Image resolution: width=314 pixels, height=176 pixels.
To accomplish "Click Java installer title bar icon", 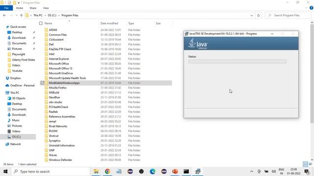I will click(186, 34).
